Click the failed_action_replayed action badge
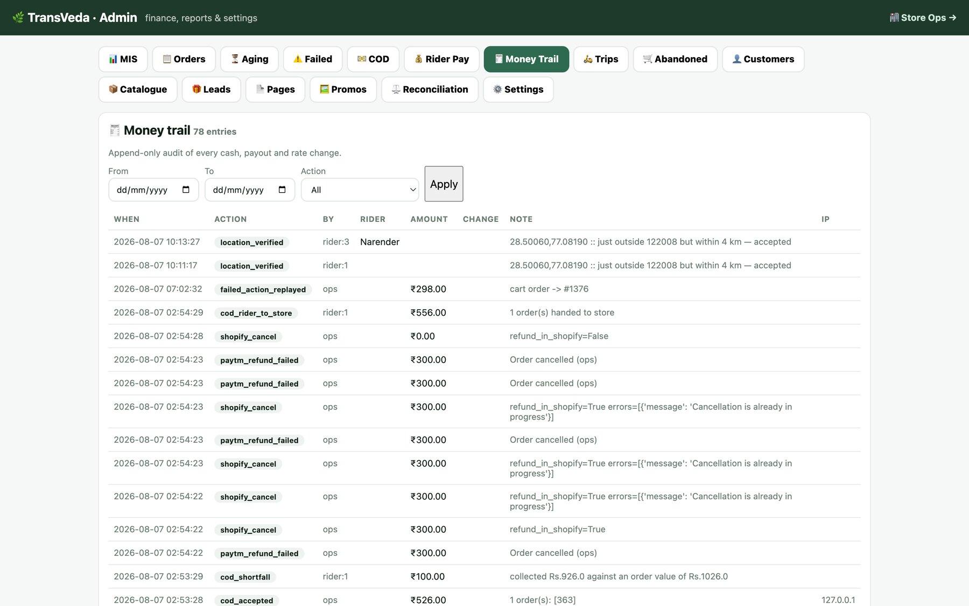The width and height of the screenshot is (969, 606). click(x=263, y=289)
